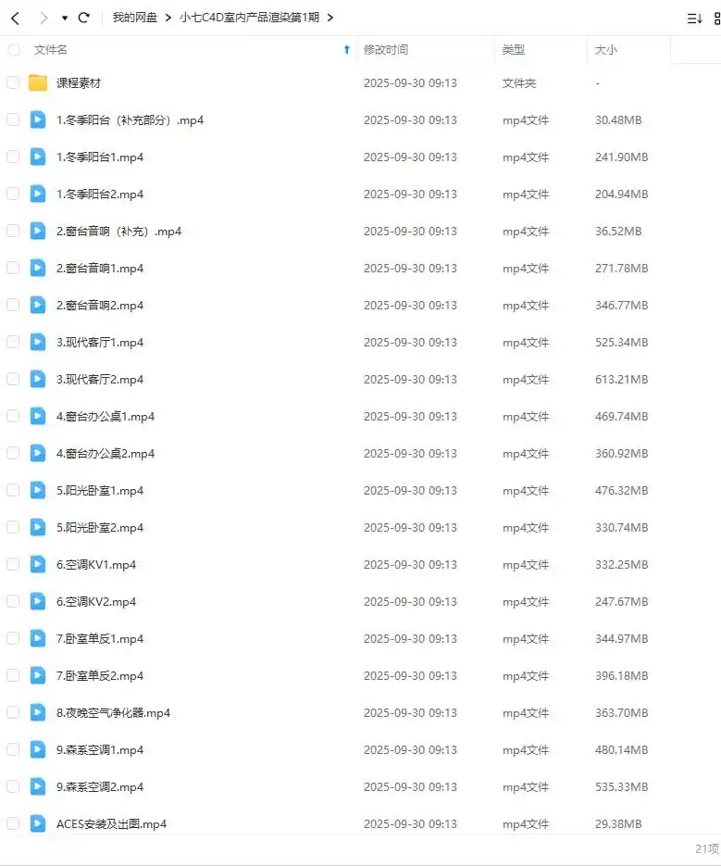Check the box for 3.现代客厅1.mp4
Screen dimensions: 721x866
pyautogui.click(x=13, y=342)
